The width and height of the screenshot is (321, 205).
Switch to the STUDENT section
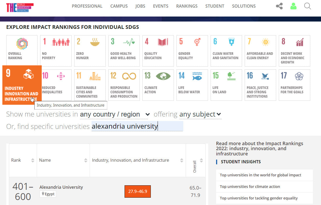pos(215,6)
